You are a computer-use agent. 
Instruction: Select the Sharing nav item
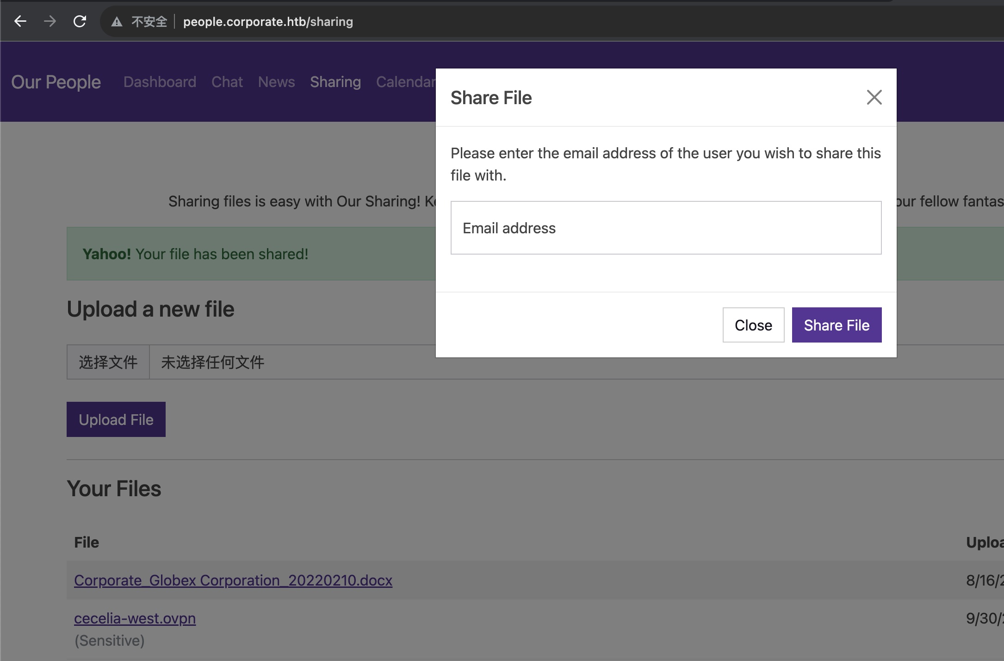tap(335, 82)
